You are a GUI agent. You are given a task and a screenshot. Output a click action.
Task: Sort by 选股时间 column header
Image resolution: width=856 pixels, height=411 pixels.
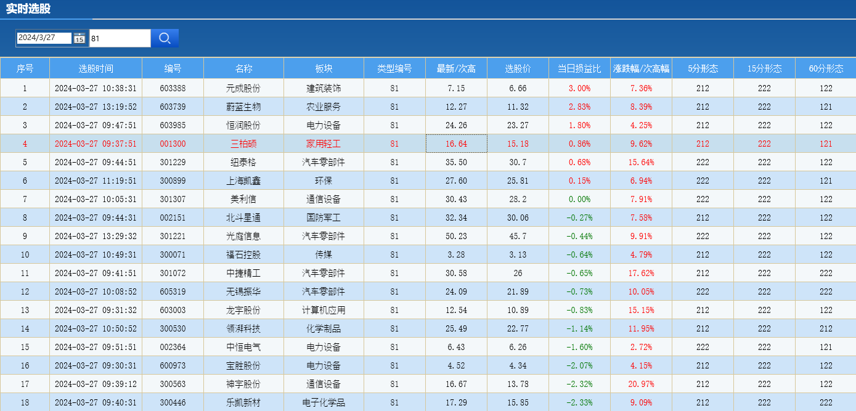(x=96, y=68)
